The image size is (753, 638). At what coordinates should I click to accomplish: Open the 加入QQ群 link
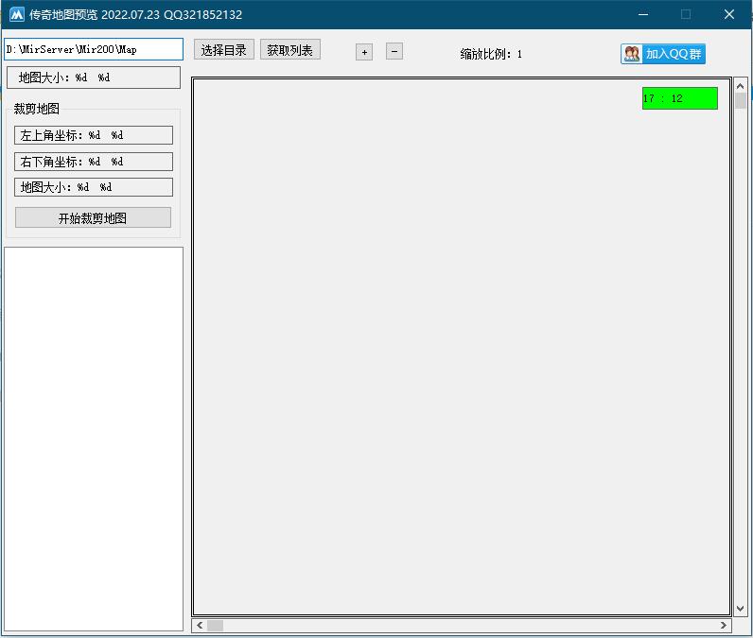(673, 54)
